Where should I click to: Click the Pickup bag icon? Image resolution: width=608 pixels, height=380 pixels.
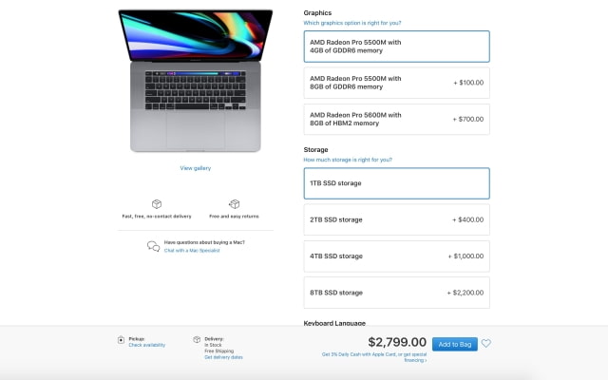[121, 340]
